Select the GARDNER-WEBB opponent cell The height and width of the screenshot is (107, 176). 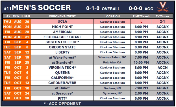click(62, 83)
